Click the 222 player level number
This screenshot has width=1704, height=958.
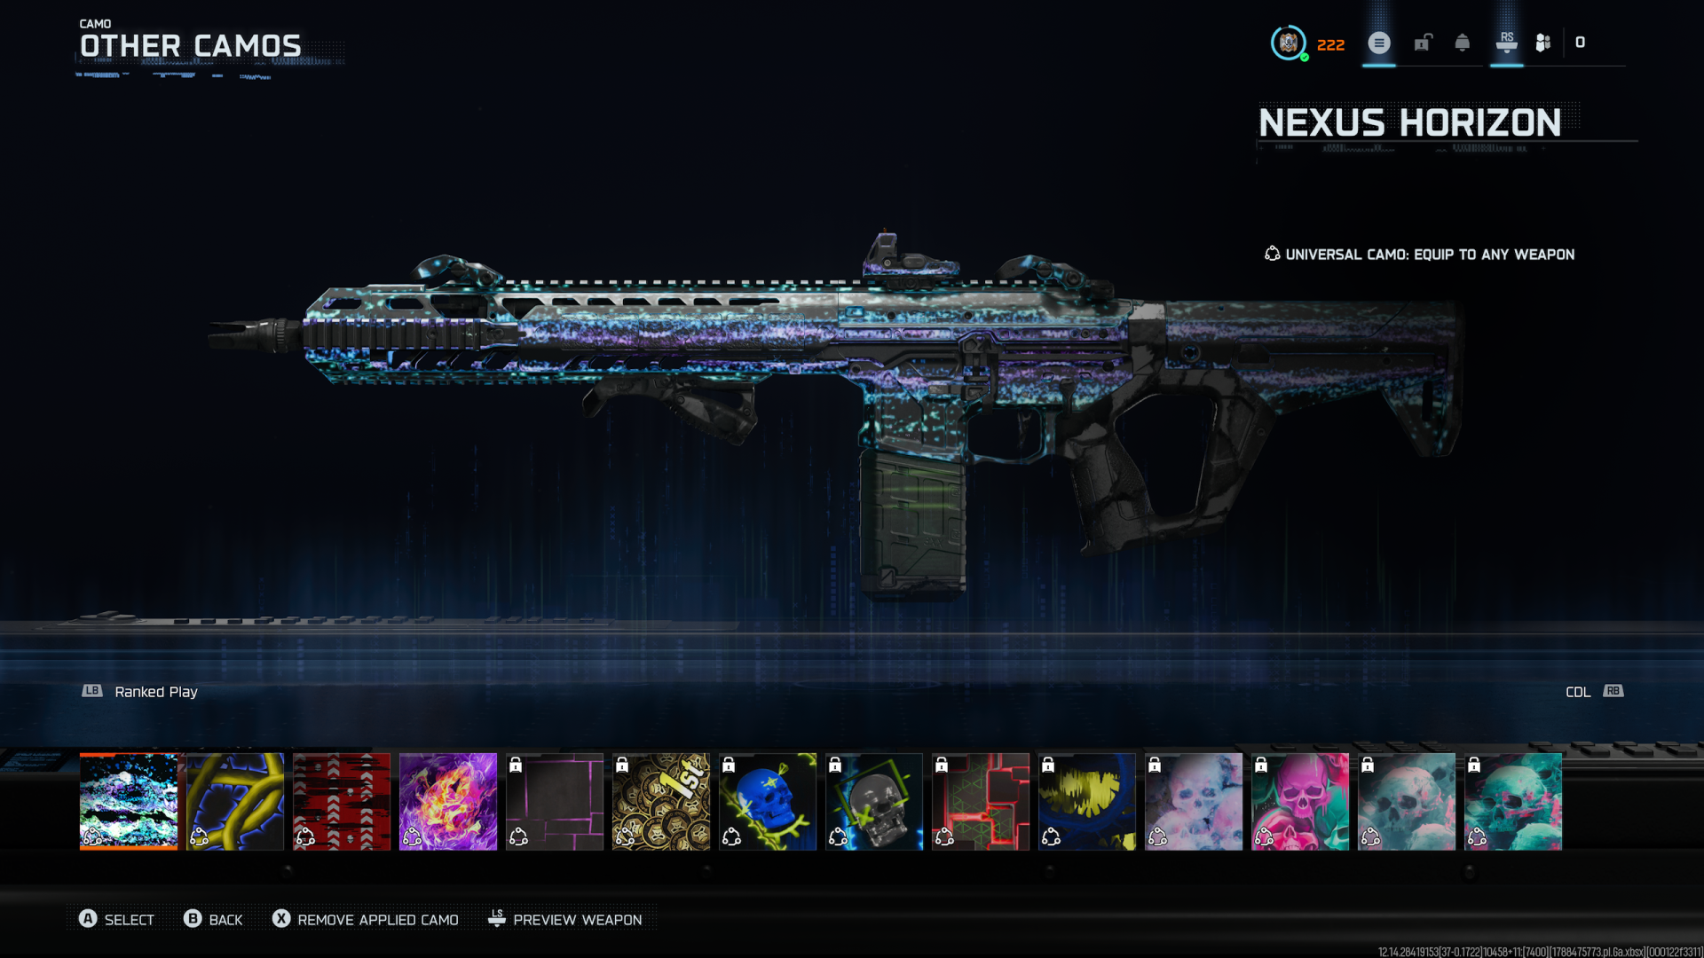click(x=1330, y=45)
